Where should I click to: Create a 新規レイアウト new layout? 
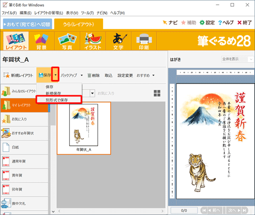(x=18, y=75)
